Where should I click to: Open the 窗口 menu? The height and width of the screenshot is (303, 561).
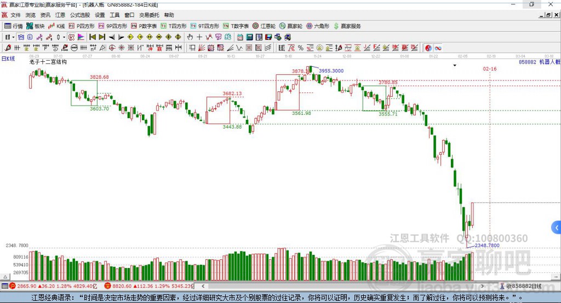(x=129, y=15)
